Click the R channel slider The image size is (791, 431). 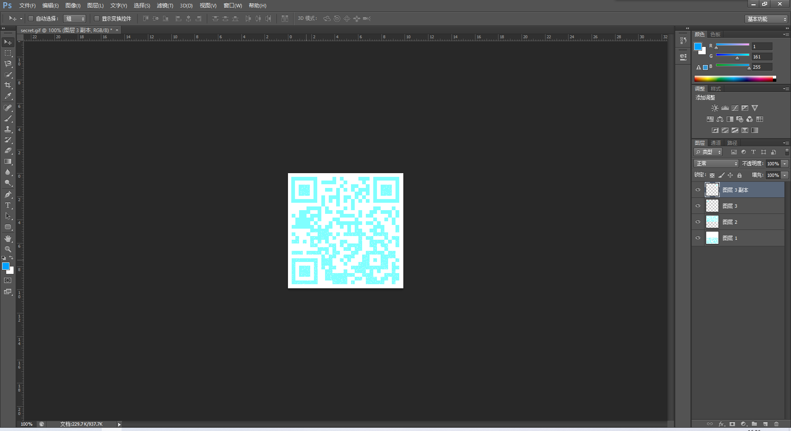(x=732, y=45)
